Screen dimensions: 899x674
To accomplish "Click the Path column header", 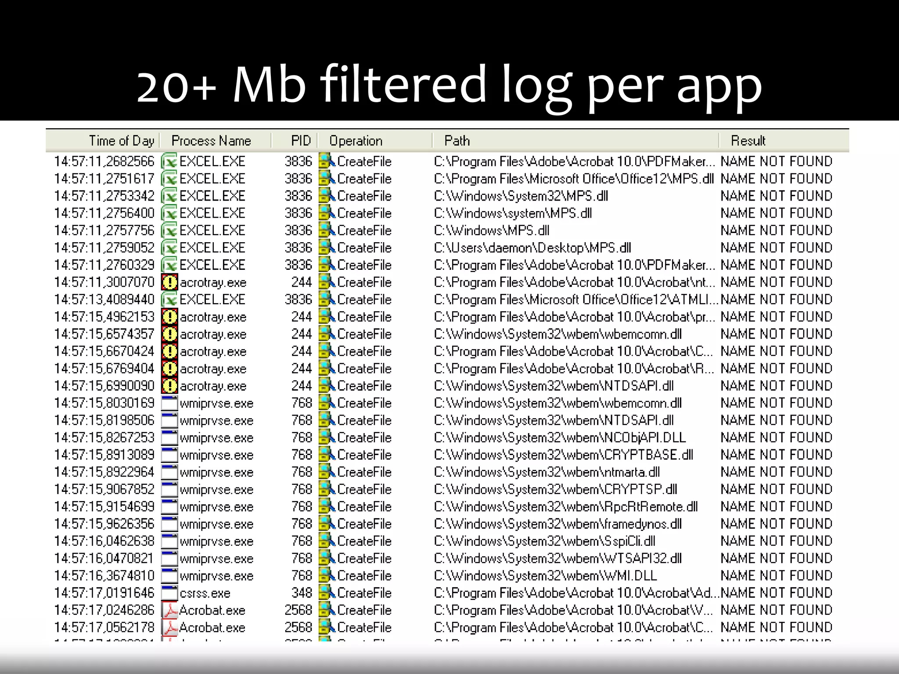I will coord(457,141).
